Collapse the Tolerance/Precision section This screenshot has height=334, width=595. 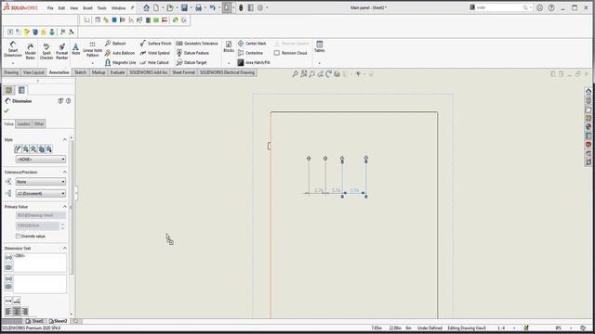click(x=64, y=172)
